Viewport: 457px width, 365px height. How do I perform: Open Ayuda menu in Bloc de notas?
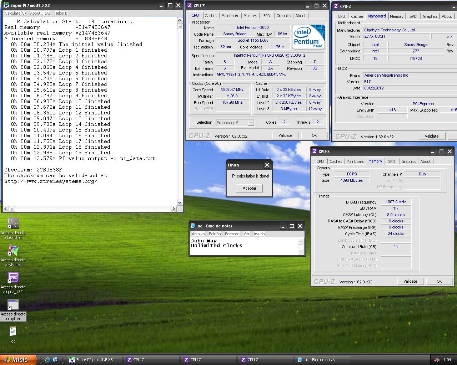point(259,234)
